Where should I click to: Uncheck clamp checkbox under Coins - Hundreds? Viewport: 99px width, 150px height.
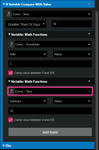click(x=11, y=73)
